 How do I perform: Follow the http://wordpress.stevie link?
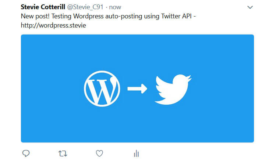[53, 25]
